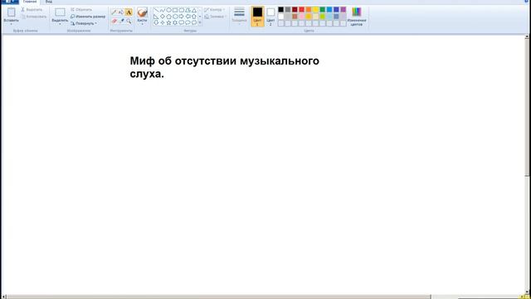Pick the lime color swatch
The image size is (531, 299).
323,17
